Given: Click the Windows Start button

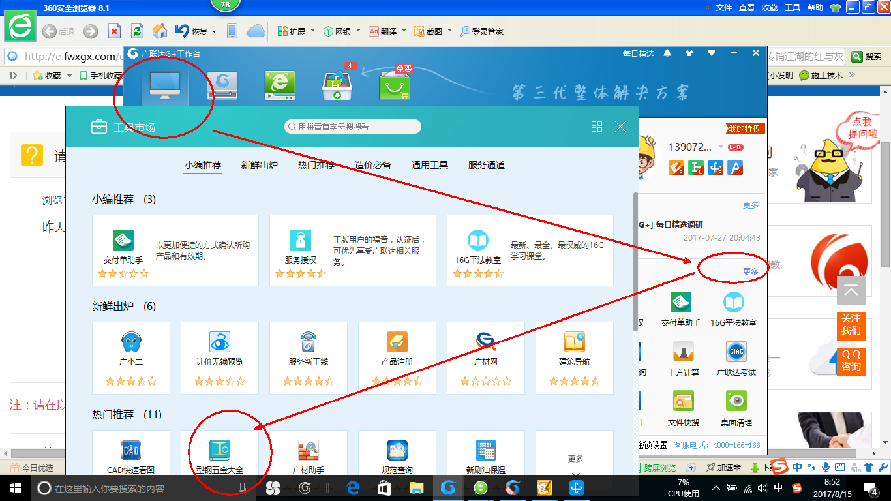Looking at the screenshot, I should (14, 488).
